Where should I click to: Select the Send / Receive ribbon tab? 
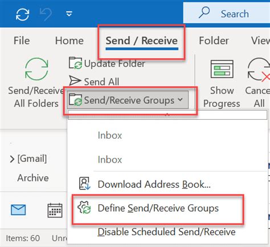pyautogui.click(x=142, y=41)
